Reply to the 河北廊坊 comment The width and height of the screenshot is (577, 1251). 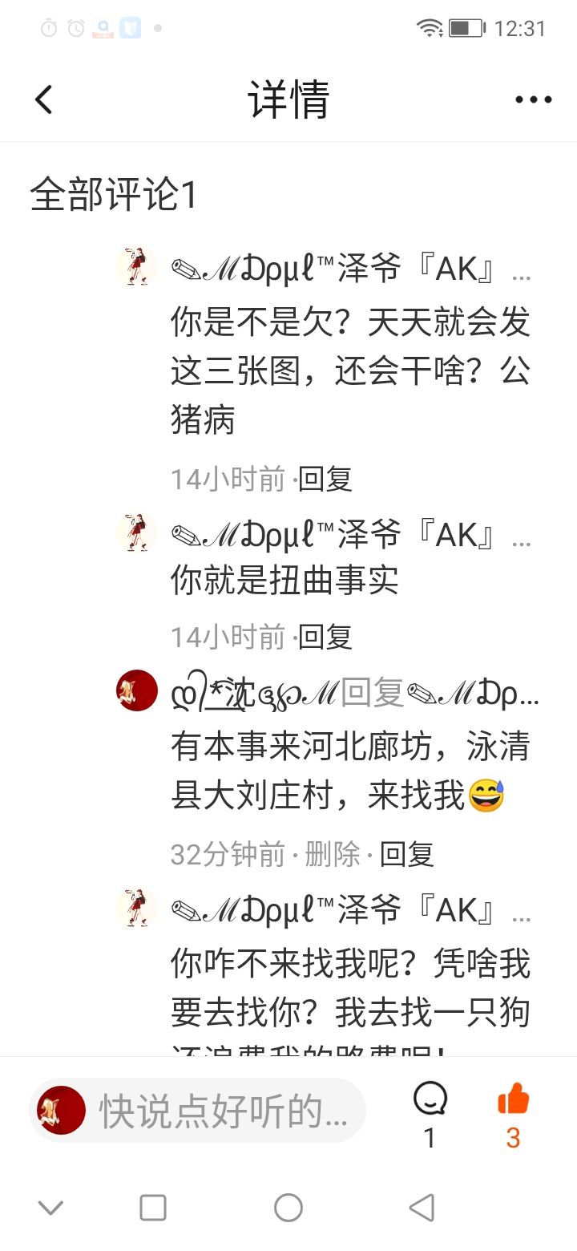tap(407, 854)
